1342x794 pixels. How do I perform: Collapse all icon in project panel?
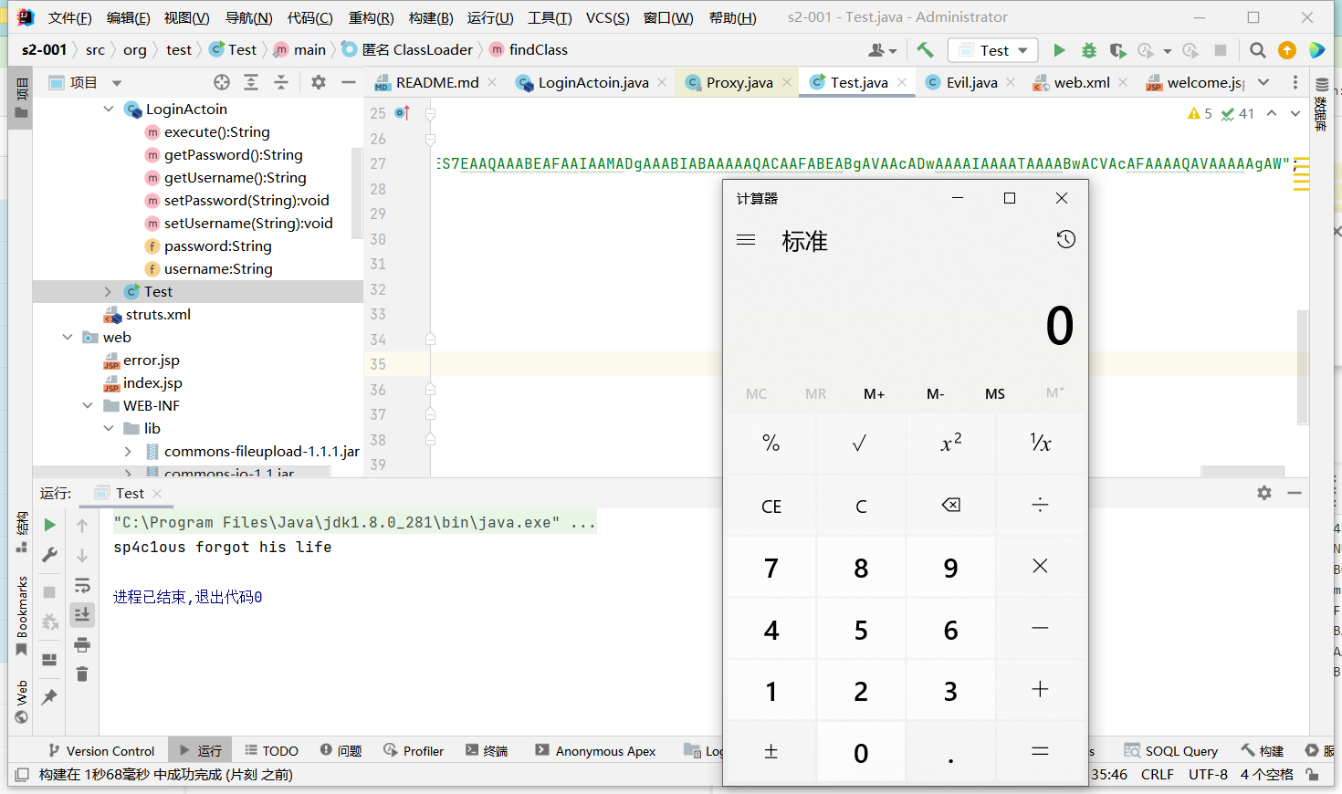pos(281,82)
